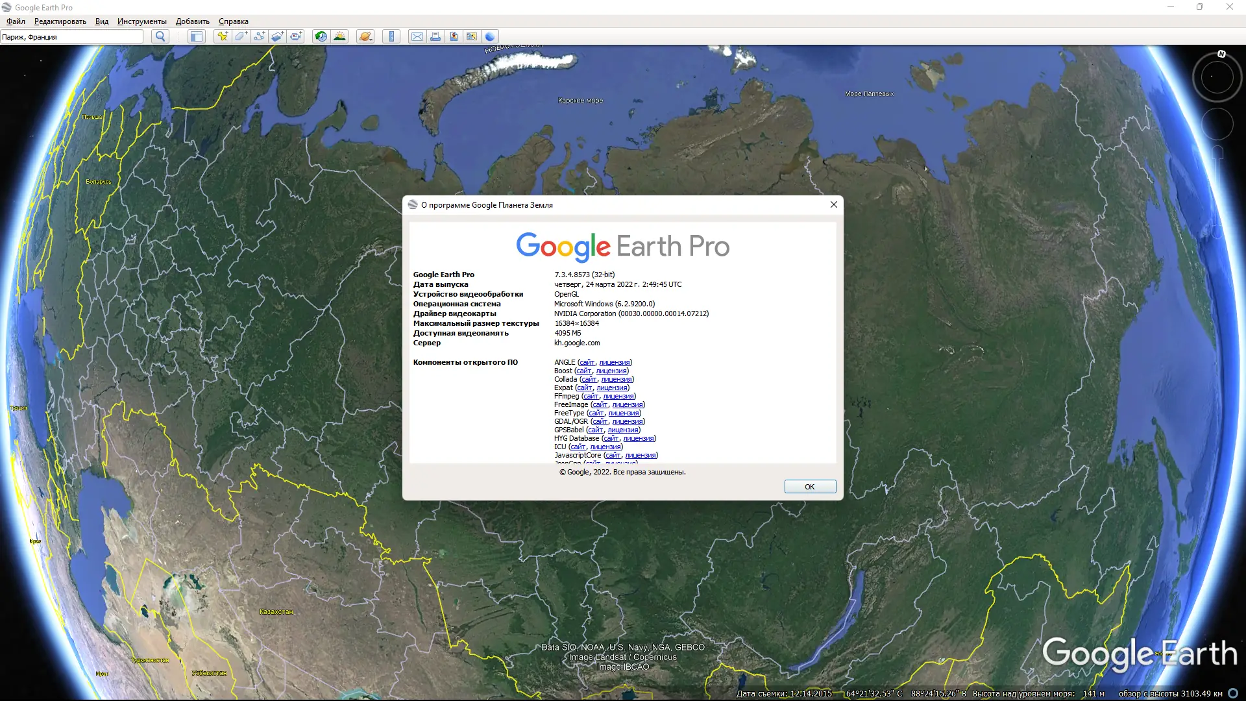Open the planet switcher dropdown

pos(365,37)
